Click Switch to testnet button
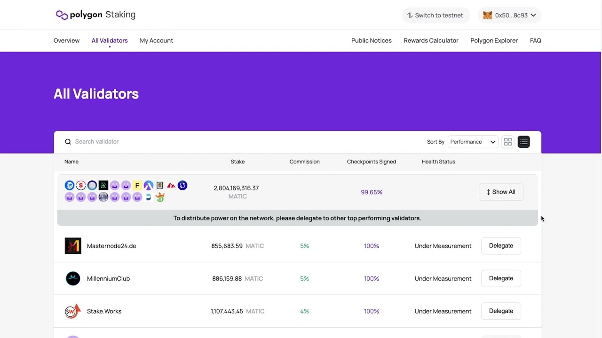The image size is (602, 338). 436,15
